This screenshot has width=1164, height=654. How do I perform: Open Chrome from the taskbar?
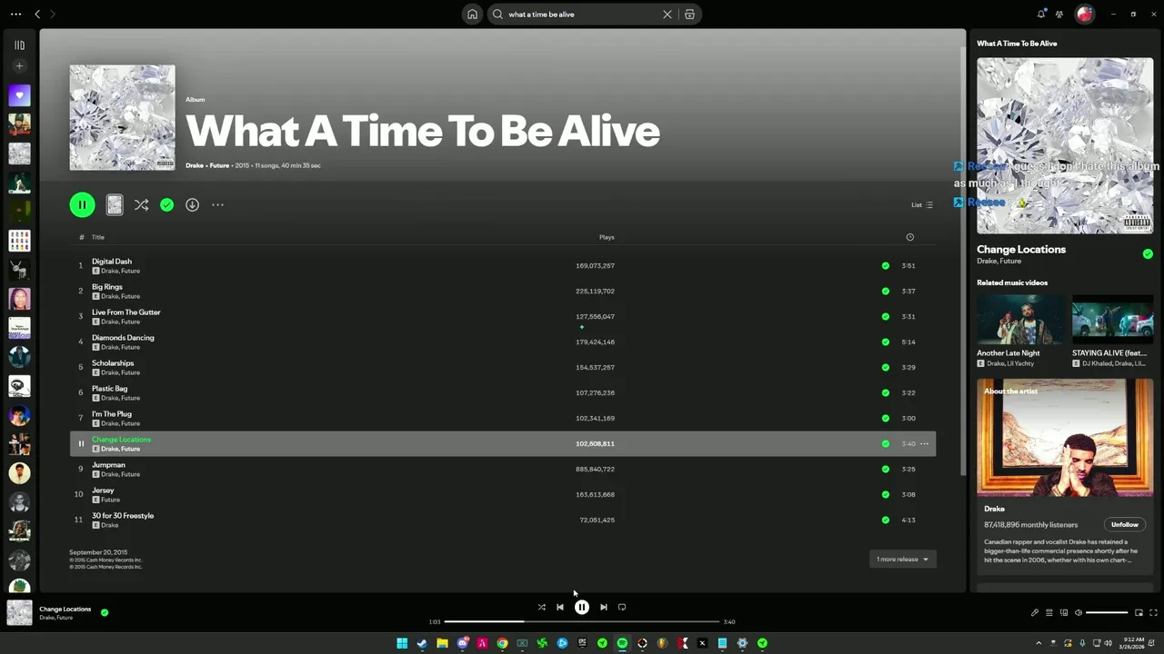click(x=502, y=643)
